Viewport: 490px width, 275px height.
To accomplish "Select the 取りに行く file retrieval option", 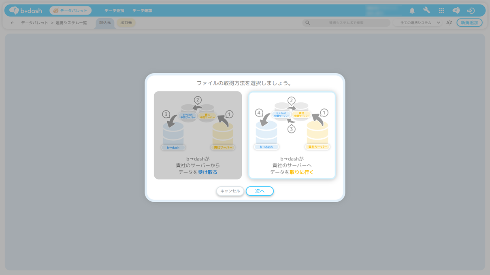I will [x=292, y=135].
